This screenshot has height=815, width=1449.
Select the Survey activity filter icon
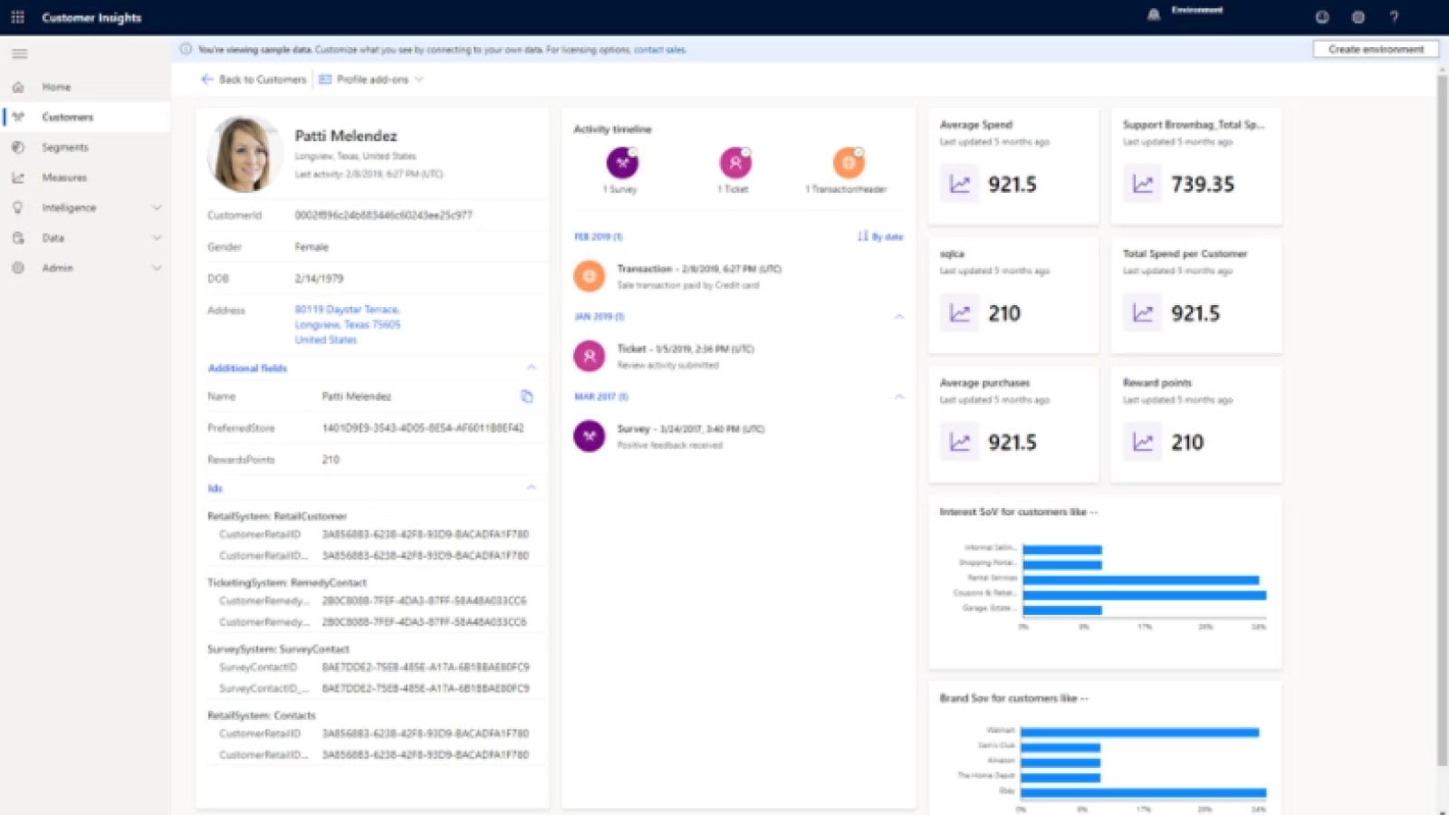[622, 163]
